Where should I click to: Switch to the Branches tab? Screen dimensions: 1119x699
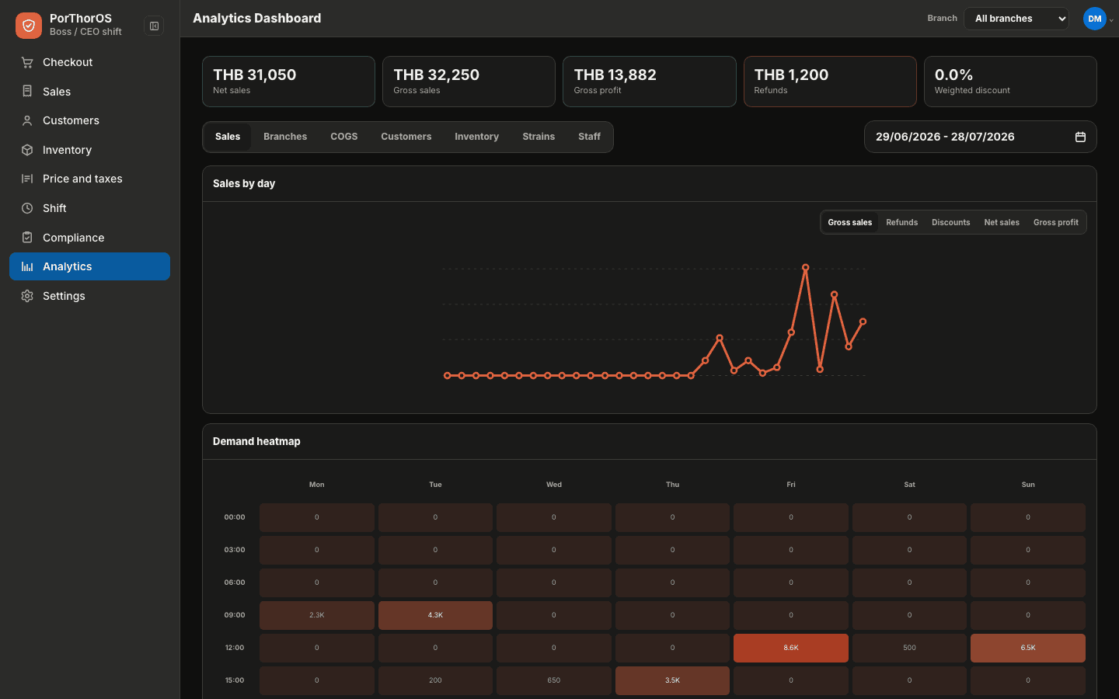click(285, 137)
